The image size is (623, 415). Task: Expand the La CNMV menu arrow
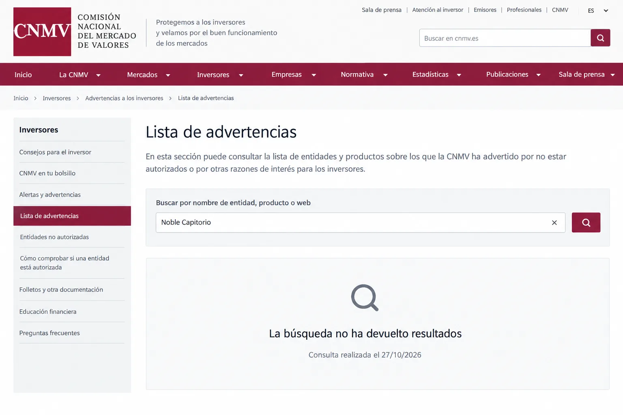coord(98,75)
